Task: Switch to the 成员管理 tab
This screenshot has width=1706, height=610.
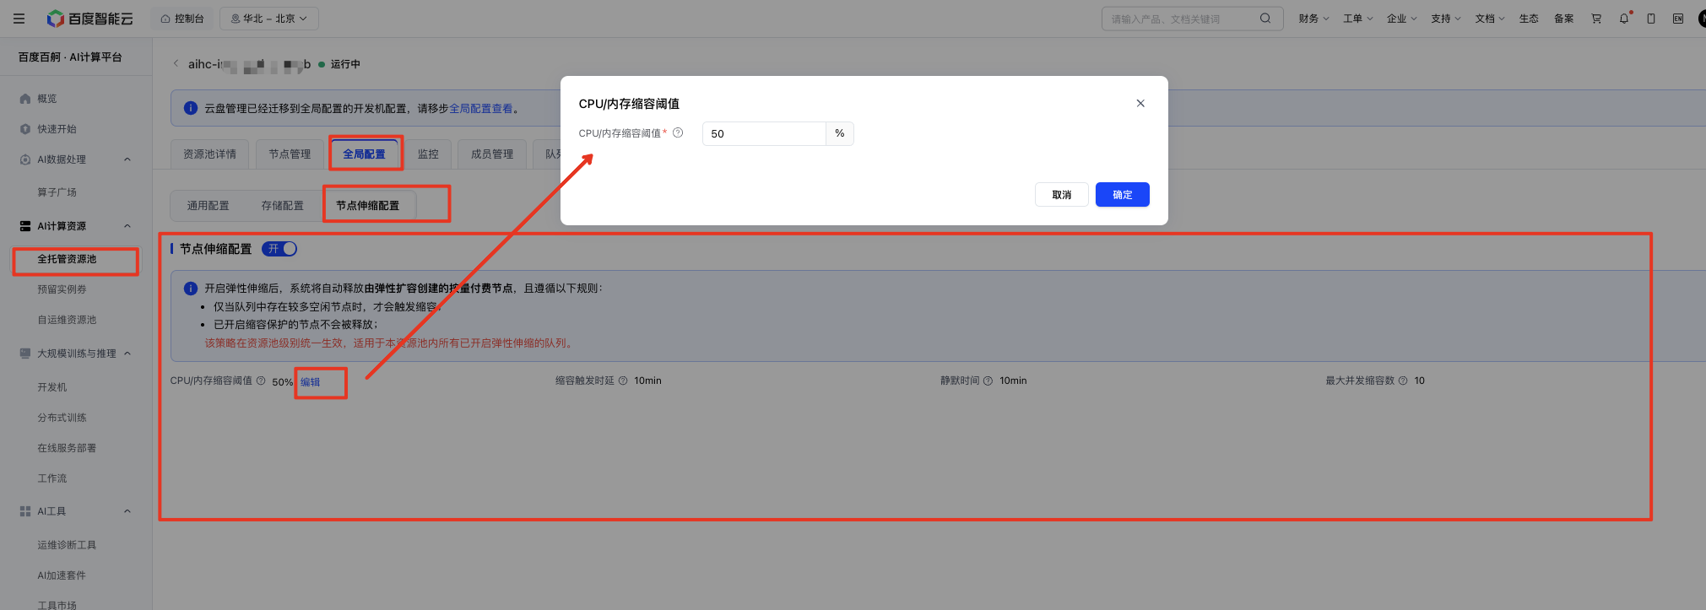Action: pyautogui.click(x=492, y=154)
